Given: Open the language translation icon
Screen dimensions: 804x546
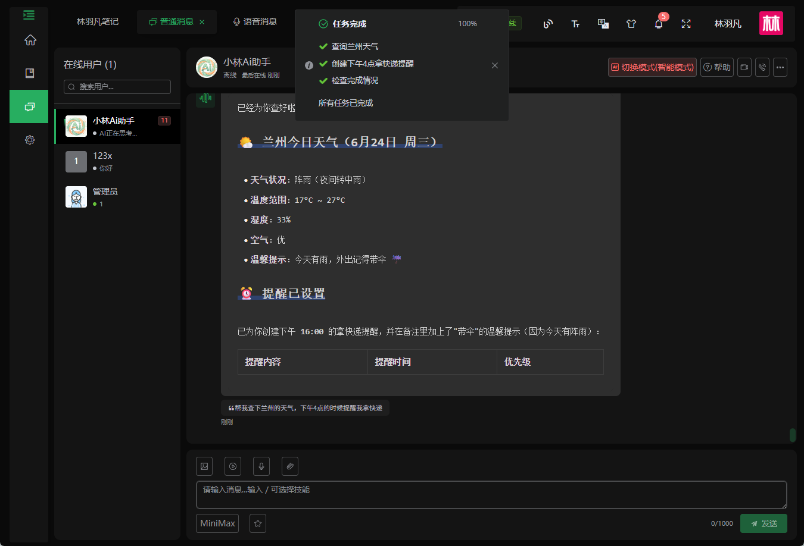Looking at the screenshot, I should pyautogui.click(x=603, y=24).
